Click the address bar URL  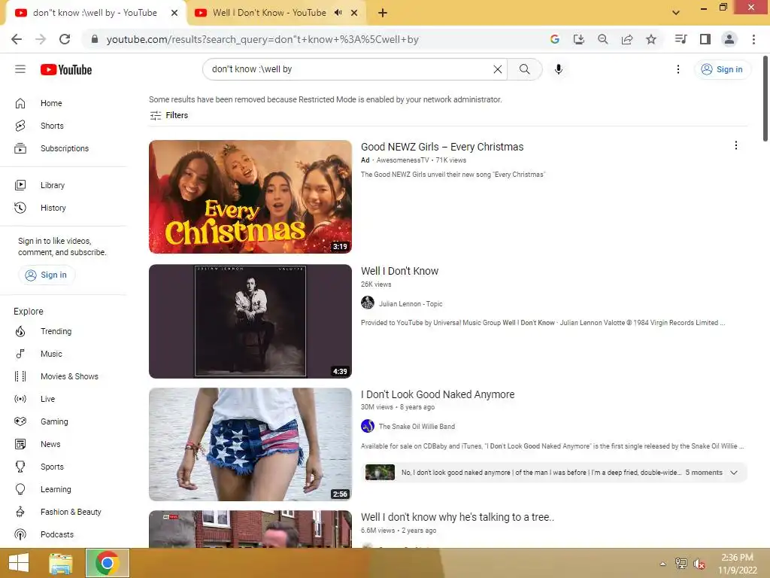262,39
